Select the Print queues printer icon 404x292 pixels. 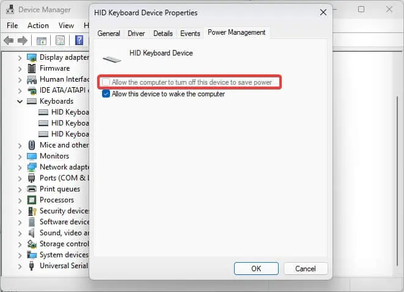pos(32,189)
